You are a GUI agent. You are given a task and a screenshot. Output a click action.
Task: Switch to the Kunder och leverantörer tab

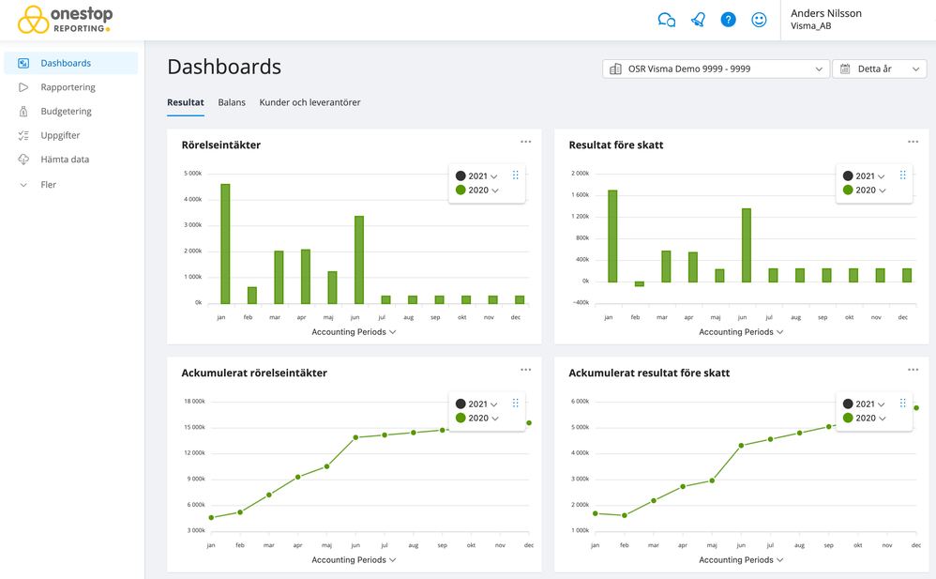(309, 103)
